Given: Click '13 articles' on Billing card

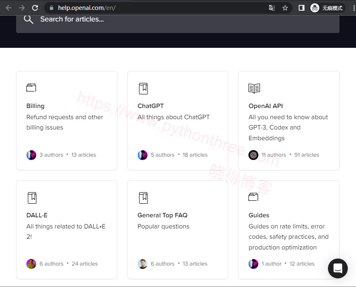Looking at the screenshot, I should tap(84, 155).
